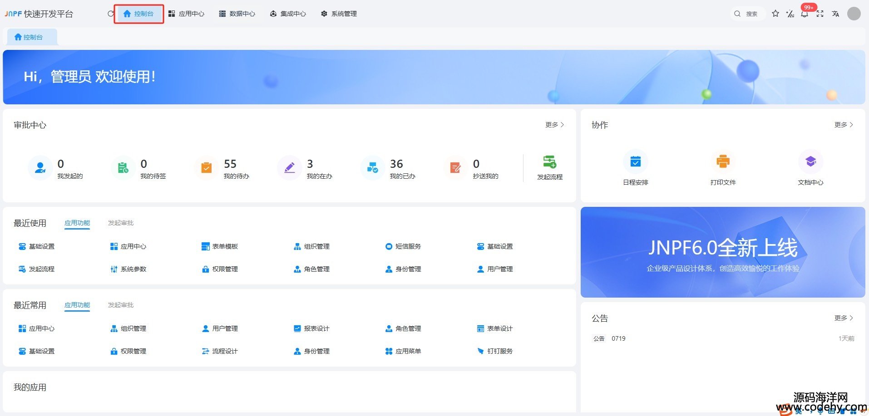Toggle fullscreen with the expand icon
The height and width of the screenshot is (416, 869).
point(820,14)
